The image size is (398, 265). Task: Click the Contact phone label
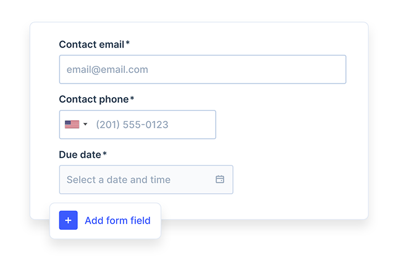(x=93, y=99)
